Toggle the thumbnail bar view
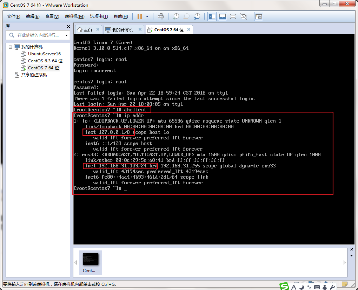 223,16
